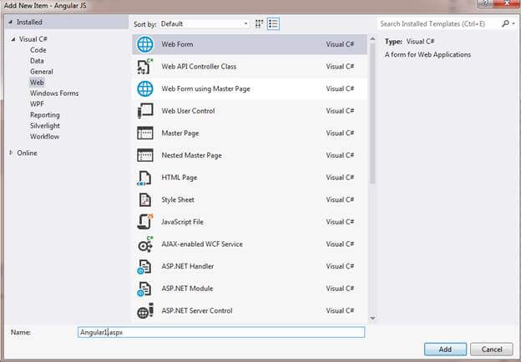The height and width of the screenshot is (362, 521).
Task: Choose the HTML Page icon
Action: (144, 178)
